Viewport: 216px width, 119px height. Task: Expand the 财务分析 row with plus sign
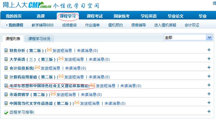click(x=209, y=50)
